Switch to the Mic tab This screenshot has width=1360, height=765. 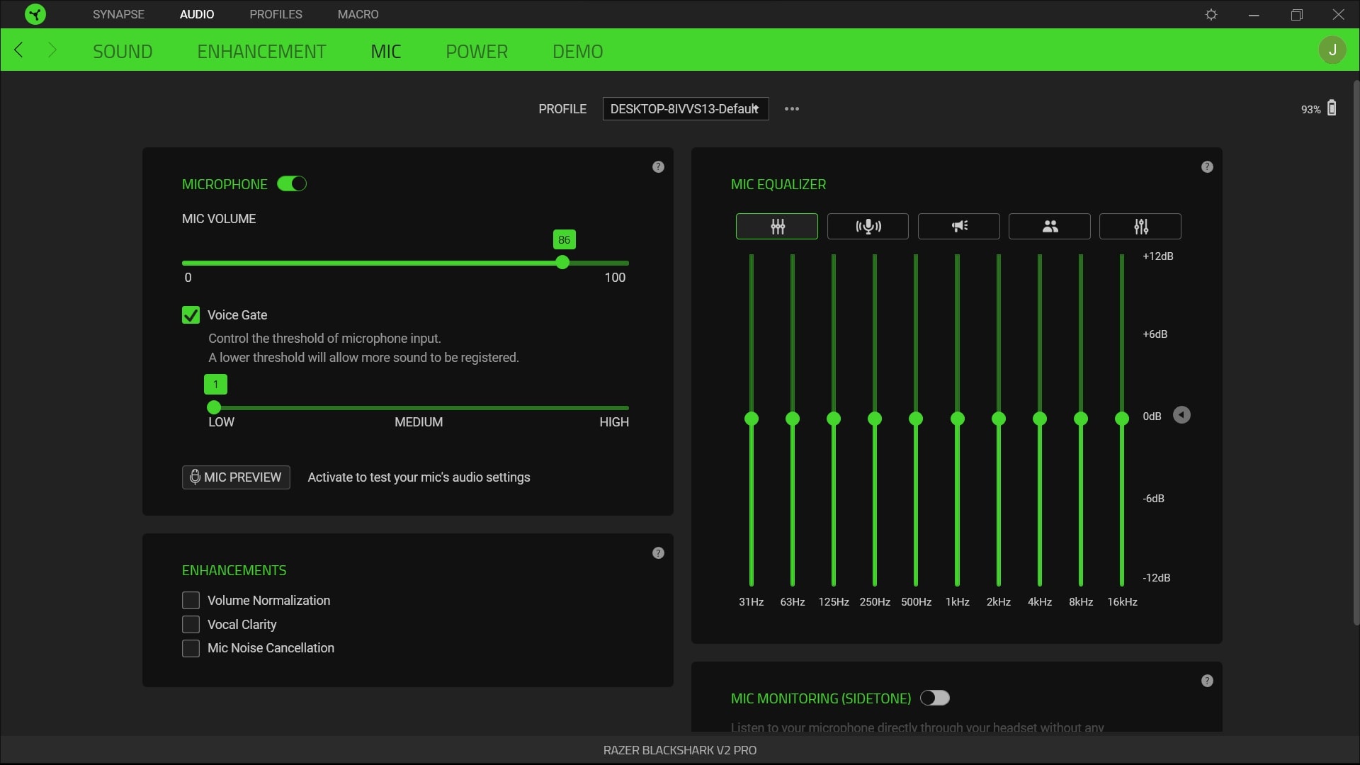click(386, 51)
